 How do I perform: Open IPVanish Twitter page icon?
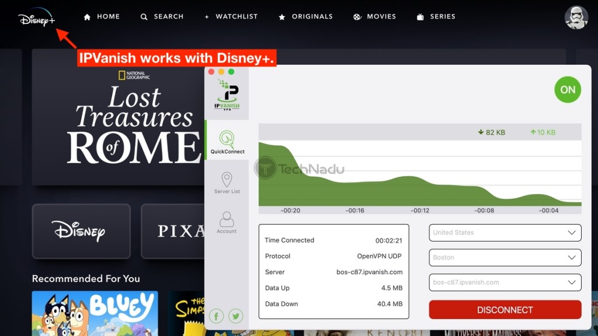tap(236, 316)
